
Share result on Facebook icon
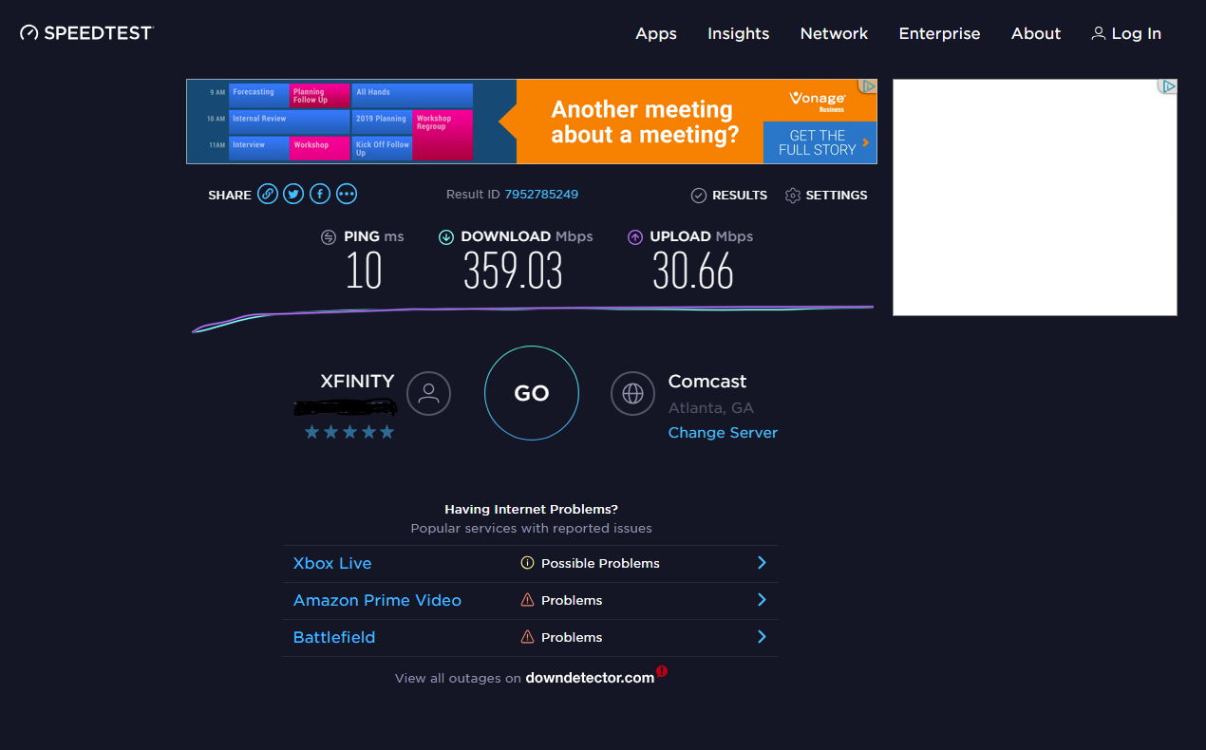321,195
